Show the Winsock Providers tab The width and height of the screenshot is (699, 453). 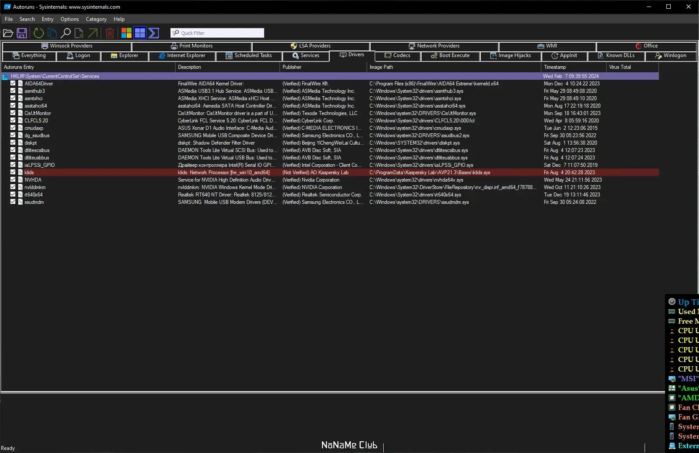coord(67,46)
